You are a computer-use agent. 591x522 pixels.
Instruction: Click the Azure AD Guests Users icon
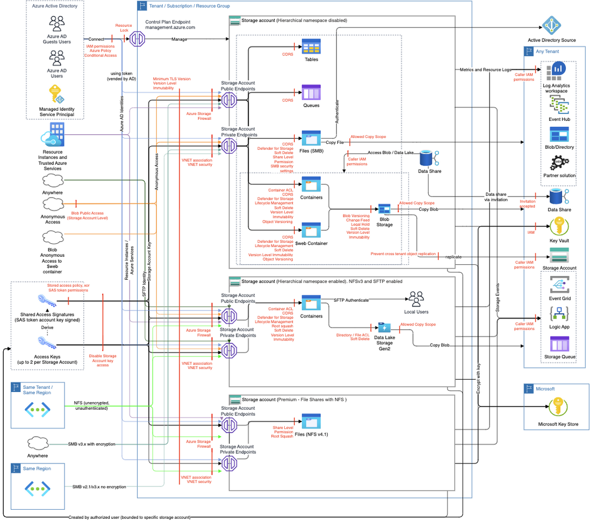[57, 23]
